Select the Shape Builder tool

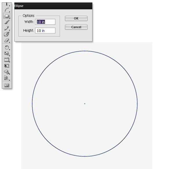(x=7, y=72)
